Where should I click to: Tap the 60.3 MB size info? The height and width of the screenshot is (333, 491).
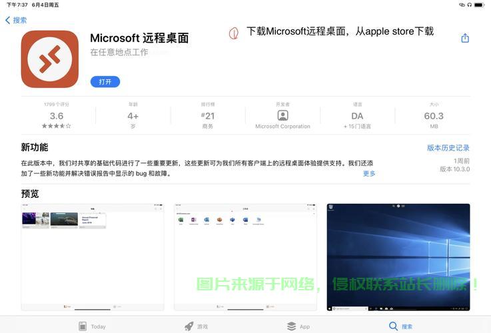(434, 116)
